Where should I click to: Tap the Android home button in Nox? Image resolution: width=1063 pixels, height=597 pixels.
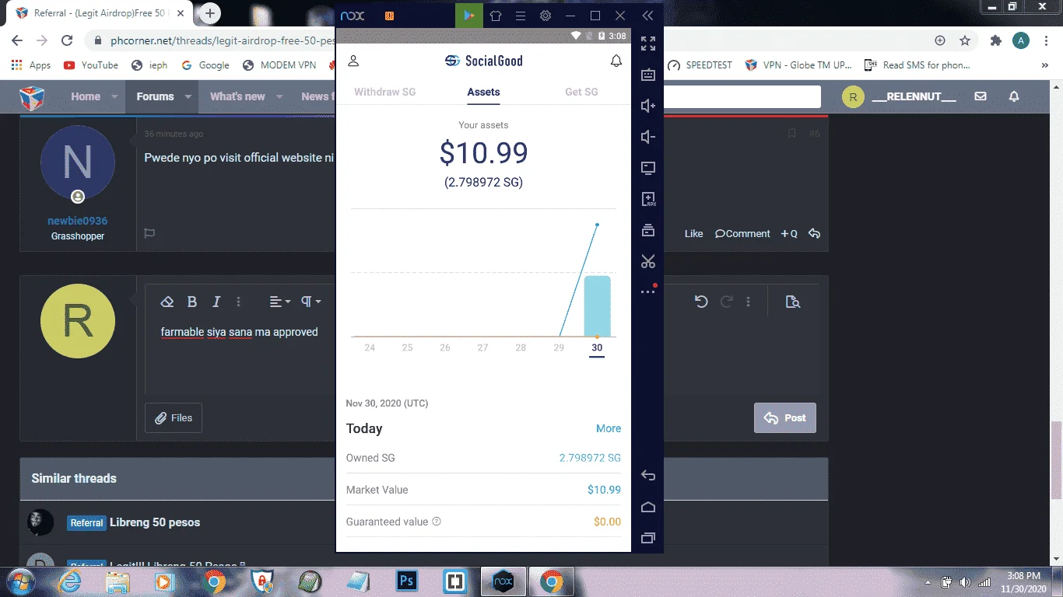tap(648, 507)
